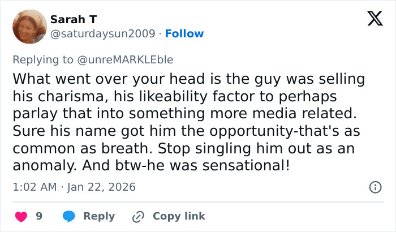Click the Reply text label
This screenshot has width=396, height=232.
pos(99,216)
